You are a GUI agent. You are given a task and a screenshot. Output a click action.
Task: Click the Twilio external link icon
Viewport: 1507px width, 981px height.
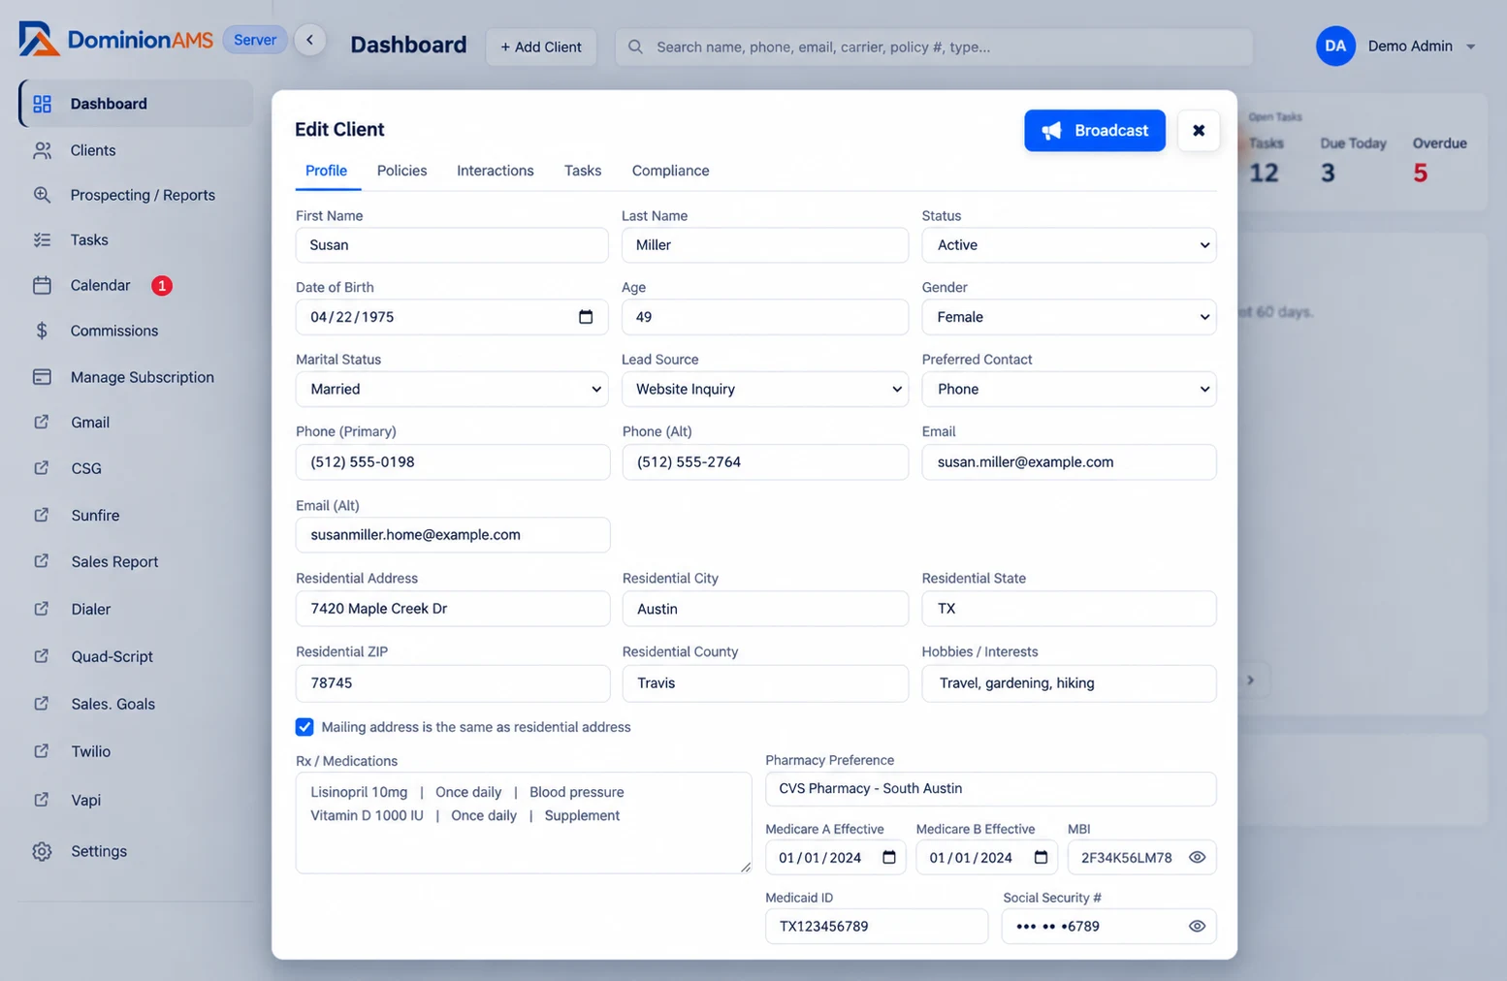click(42, 751)
